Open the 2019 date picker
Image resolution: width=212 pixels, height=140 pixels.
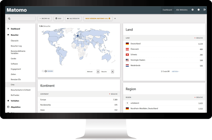click(58, 18)
